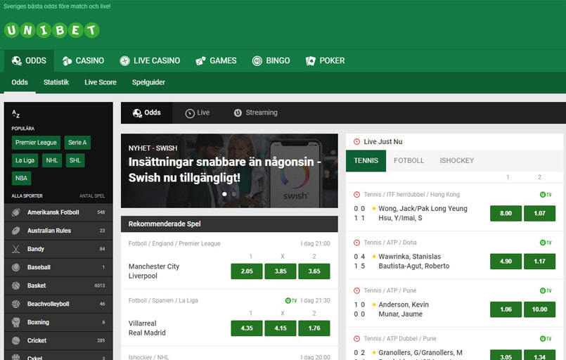Click the Beachvolleyboll icon
Image resolution: width=566 pixels, height=360 pixels.
click(x=16, y=304)
